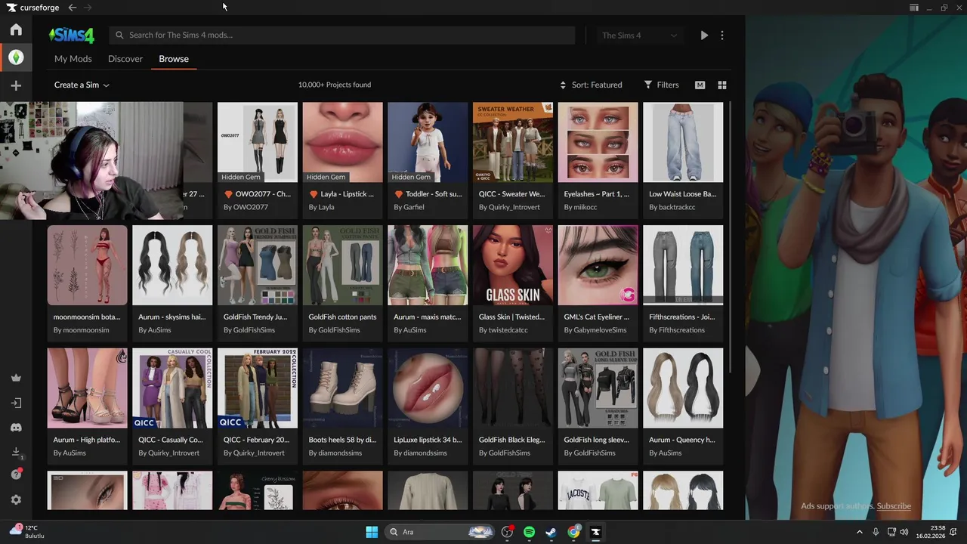Switch to the grid view icon
Viewport: 967px width, 544px height.
pos(722,85)
